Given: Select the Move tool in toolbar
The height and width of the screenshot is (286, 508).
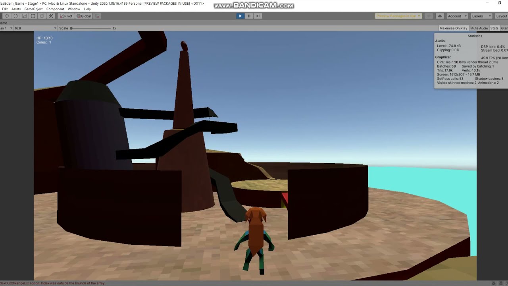Looking at the screenshot, I should (7, 16).
